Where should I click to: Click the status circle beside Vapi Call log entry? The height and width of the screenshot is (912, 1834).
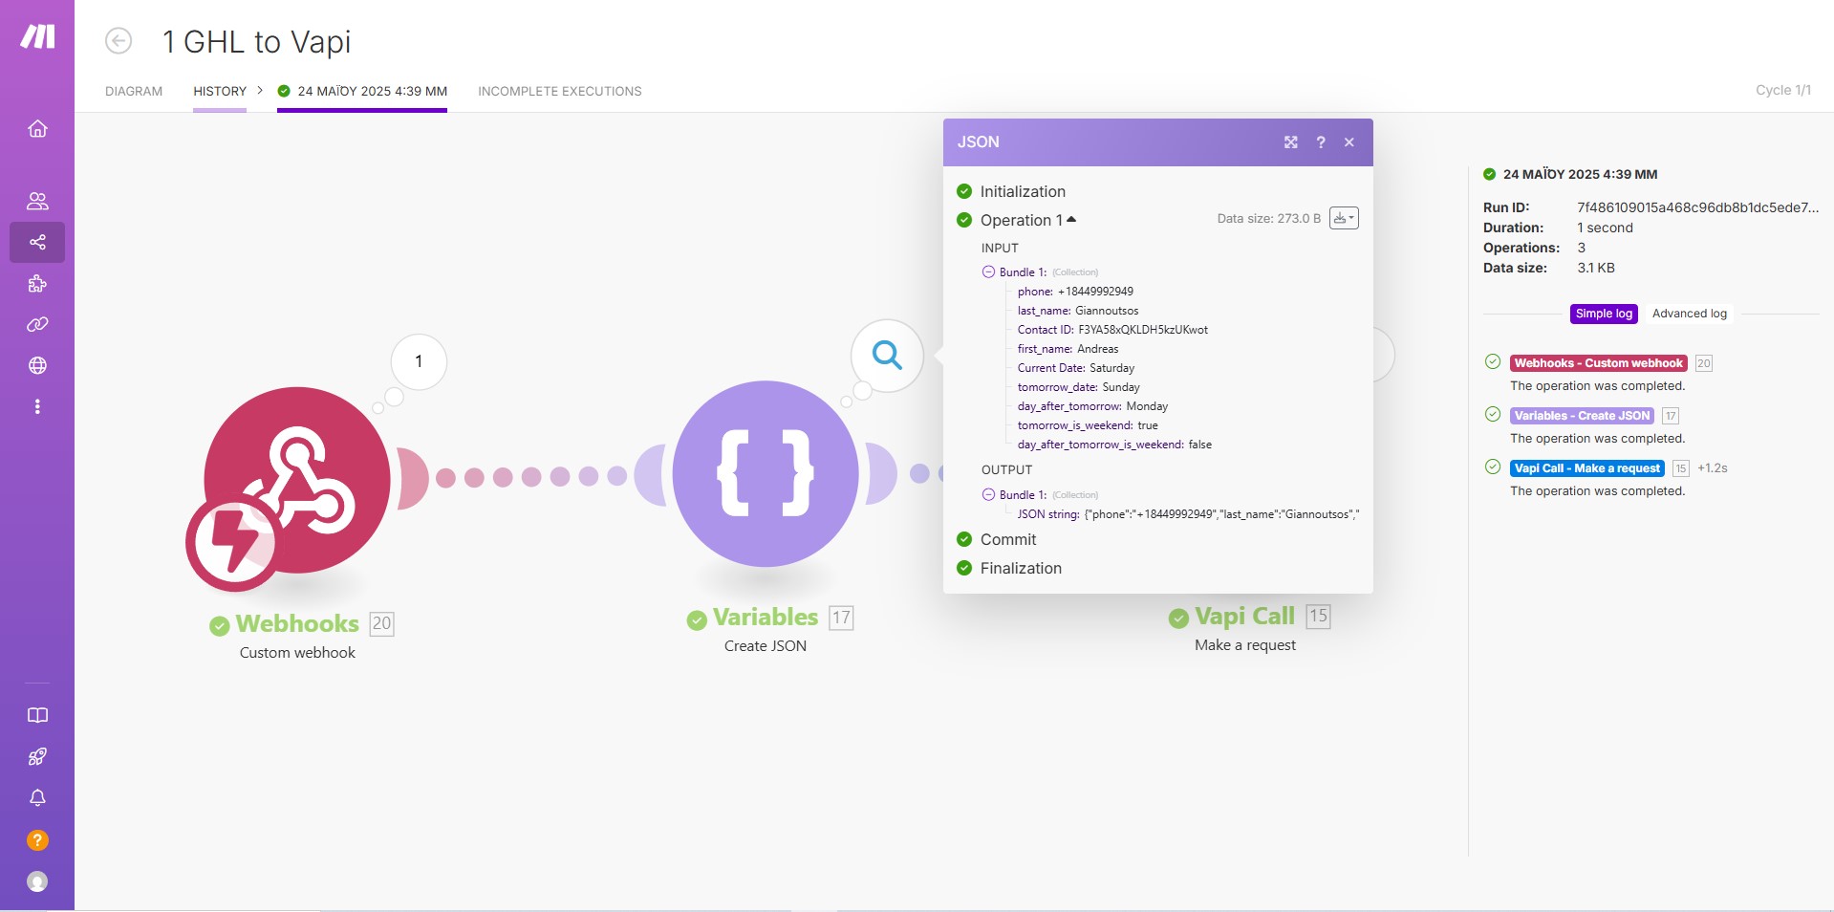(x=1493, y=467)
